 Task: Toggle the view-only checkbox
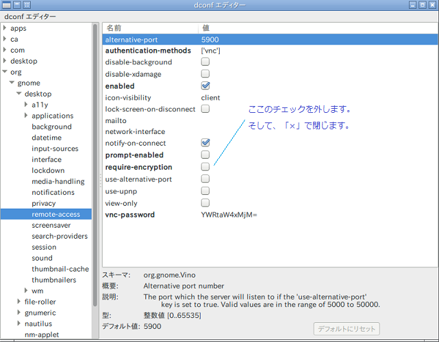(205, 202)
